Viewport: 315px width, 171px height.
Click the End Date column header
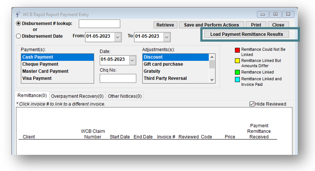pos(143,137)
